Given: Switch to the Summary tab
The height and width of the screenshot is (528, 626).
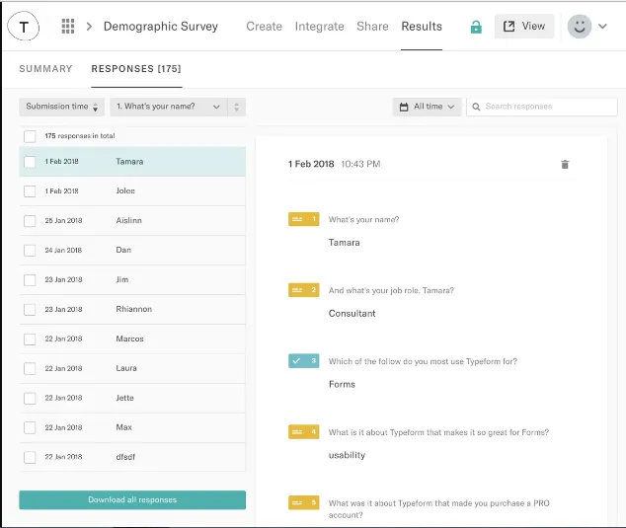Looking at the screenshot, I should 45,69.
